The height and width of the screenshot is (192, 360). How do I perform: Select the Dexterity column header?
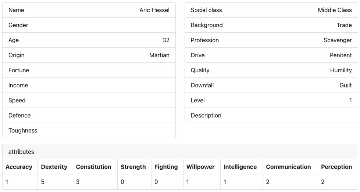54,167
